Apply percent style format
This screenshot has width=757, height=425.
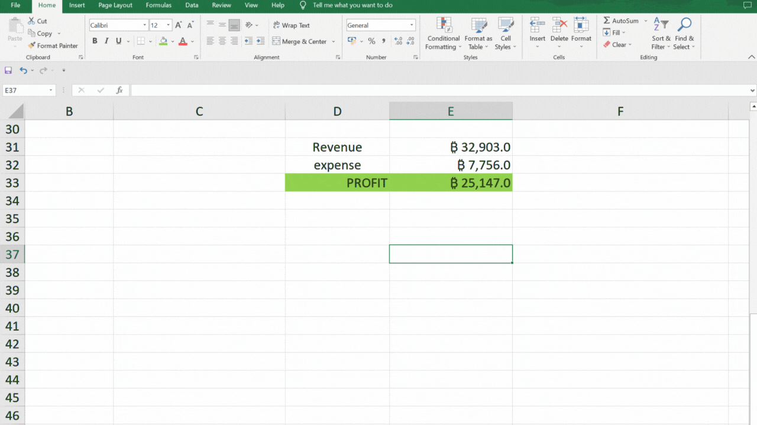[x=371, y=41]
